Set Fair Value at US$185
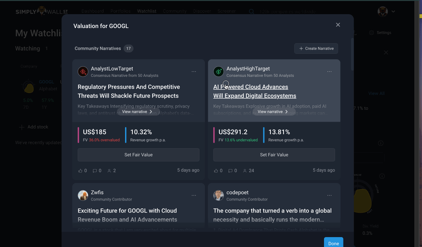 click(139, 155)
